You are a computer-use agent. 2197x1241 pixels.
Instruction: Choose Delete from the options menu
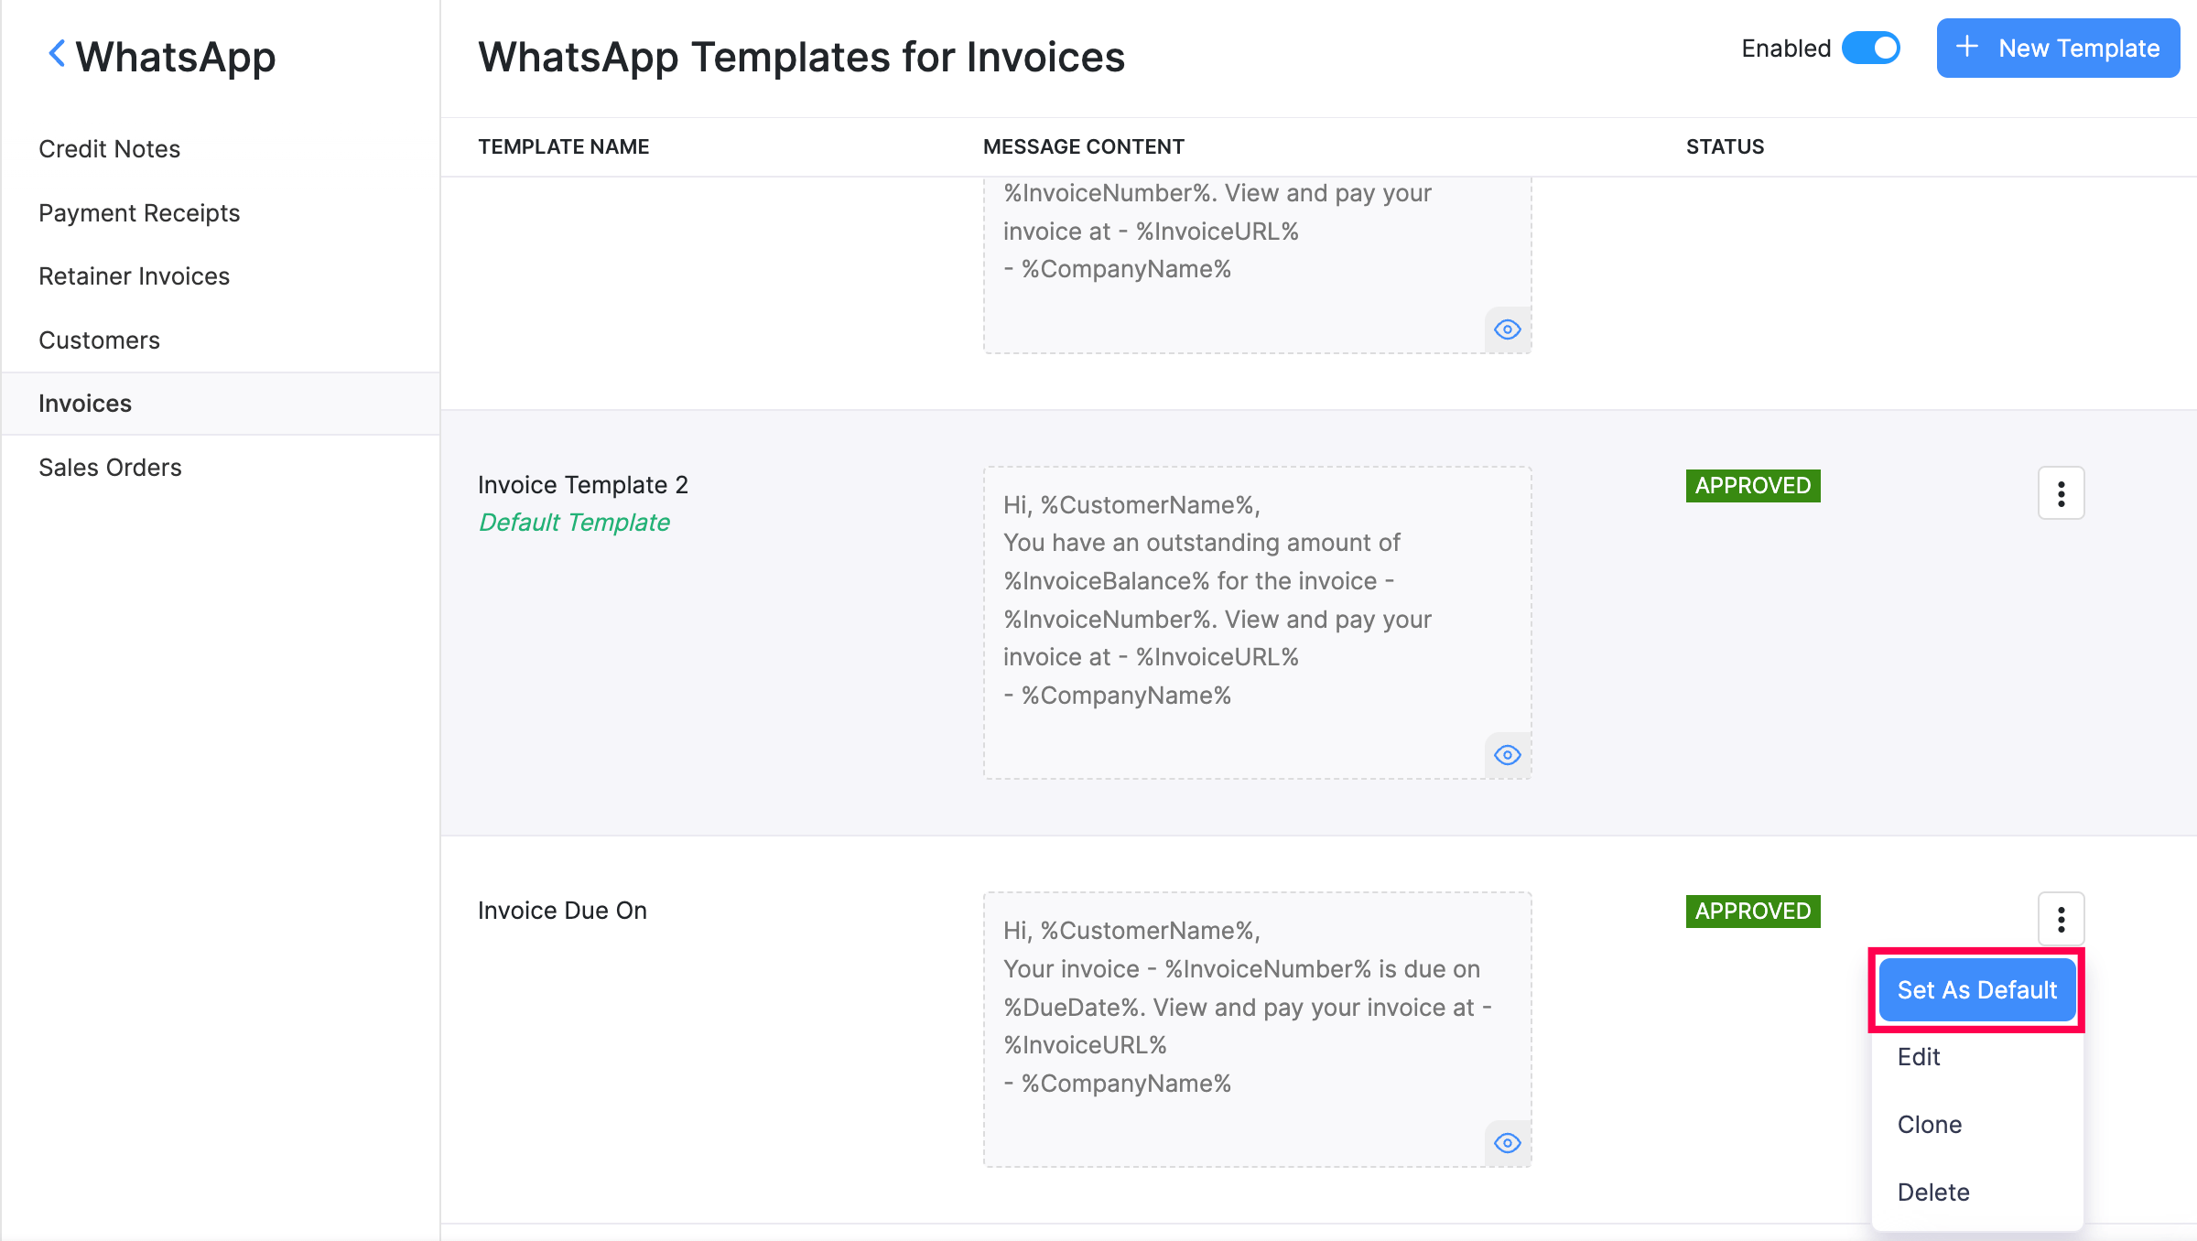click(x=1933, y=1192)
